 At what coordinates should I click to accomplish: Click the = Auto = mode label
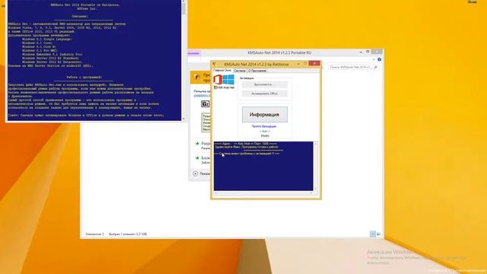[265, 131]
